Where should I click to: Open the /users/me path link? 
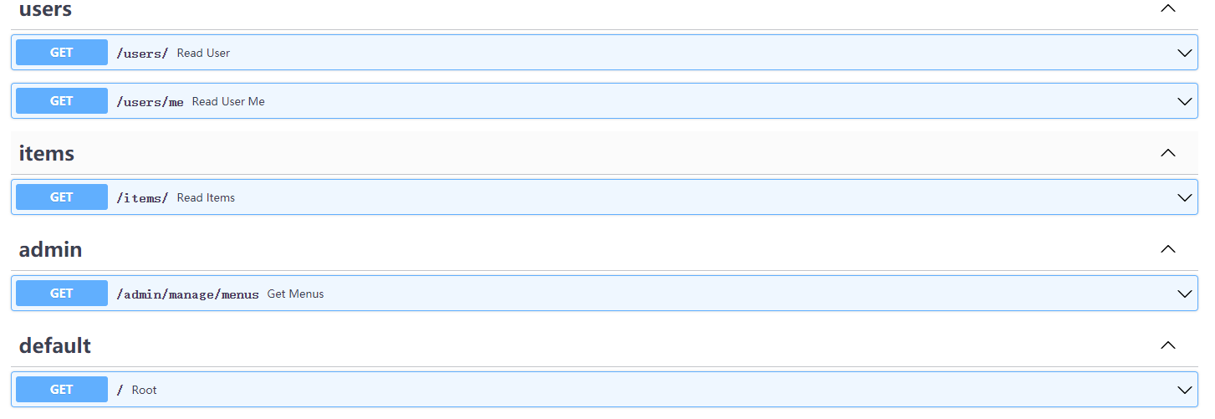coord(151,102)
